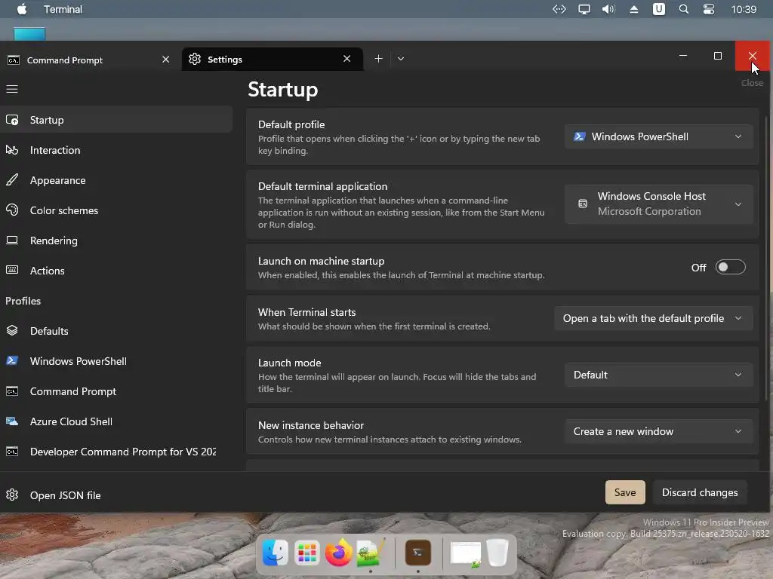Click the Discard changes button
The height and width of the screenshot is (579, 773).
tap(700, 492)
